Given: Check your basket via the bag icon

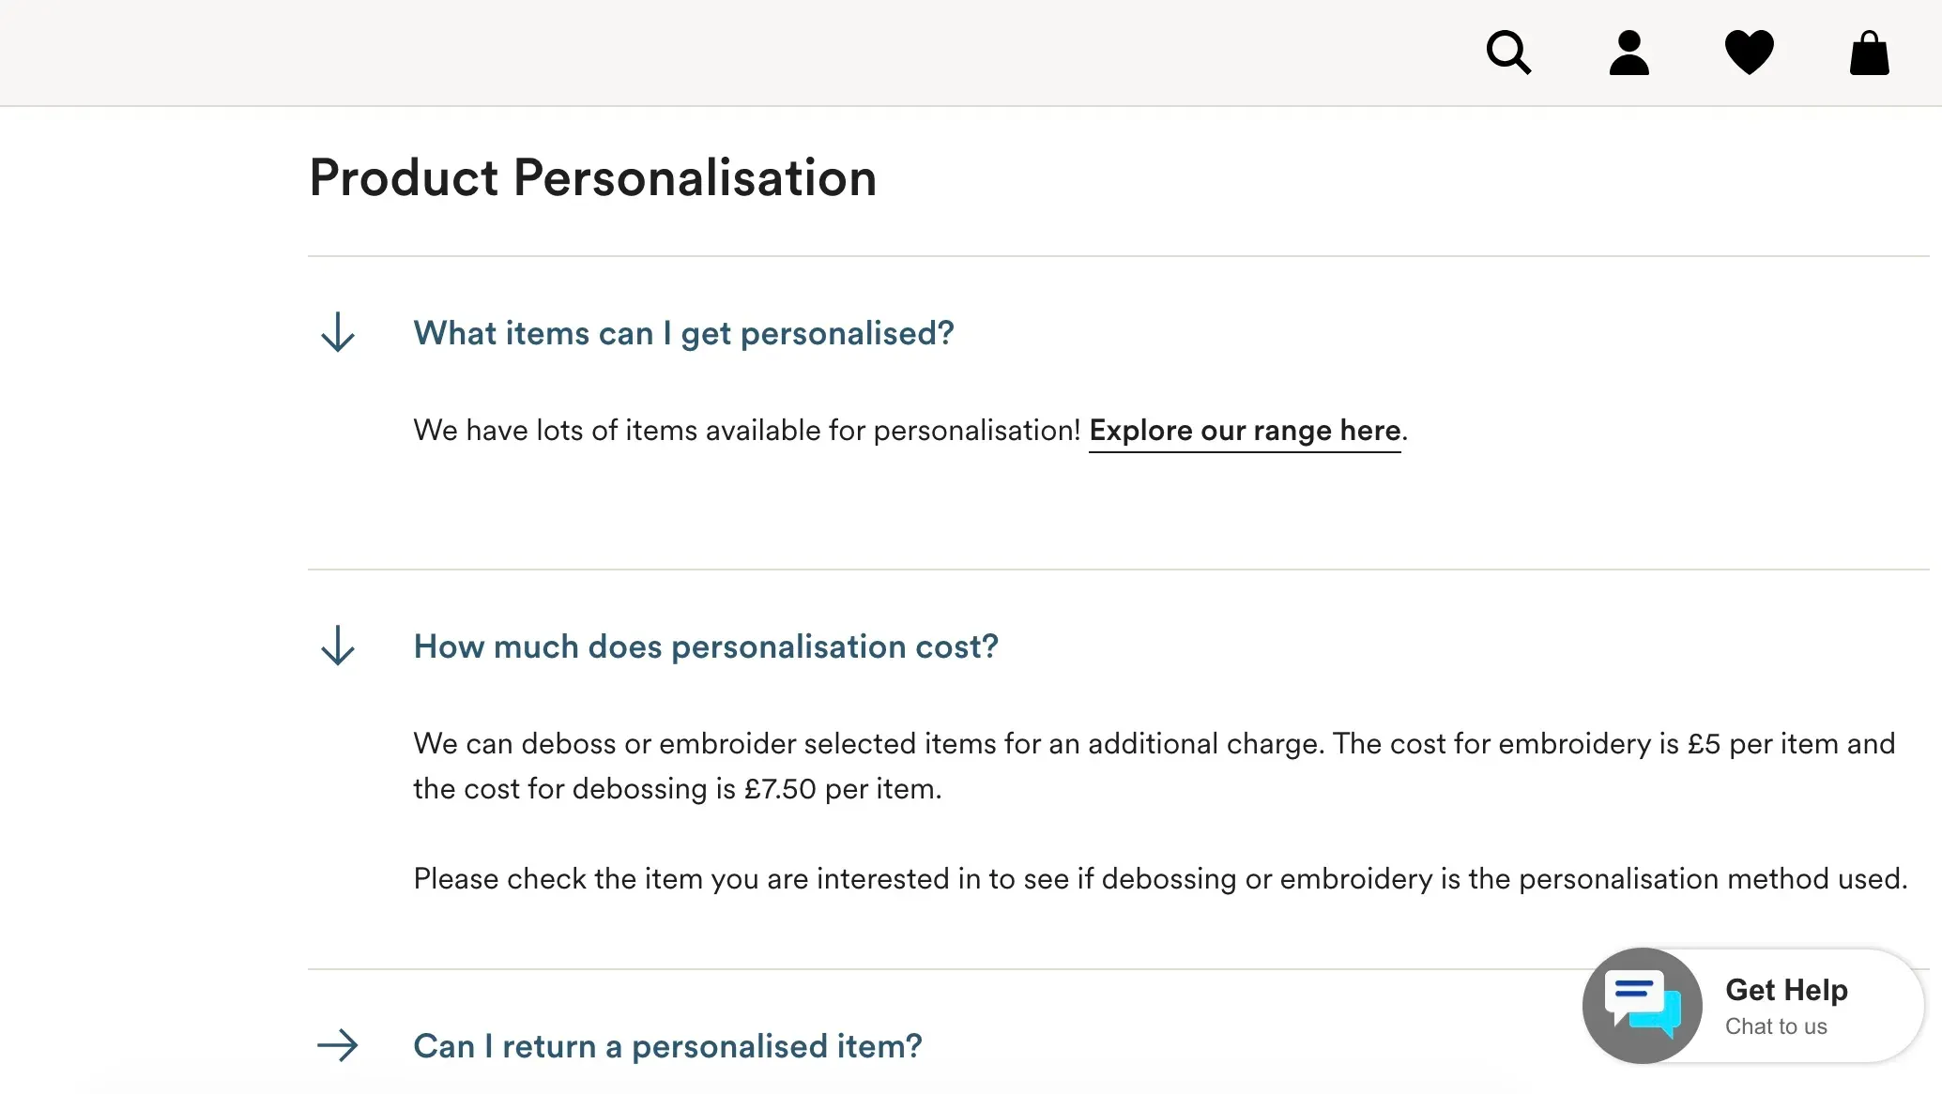Looking at the screenshot, I should tap(1869, 53).
